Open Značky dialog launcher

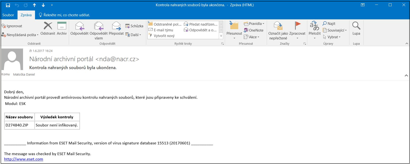click(305, 44)
